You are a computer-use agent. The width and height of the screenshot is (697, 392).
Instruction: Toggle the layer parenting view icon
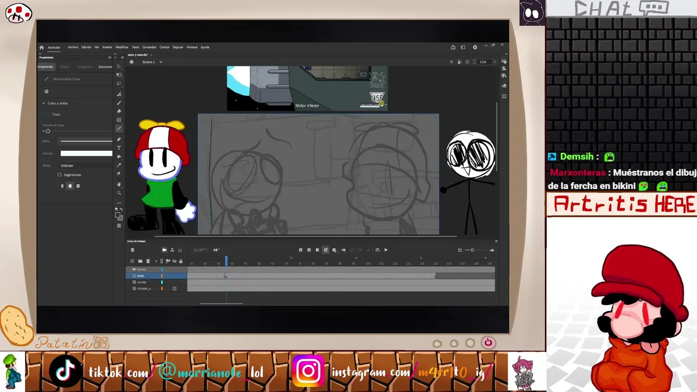point(172,250)
